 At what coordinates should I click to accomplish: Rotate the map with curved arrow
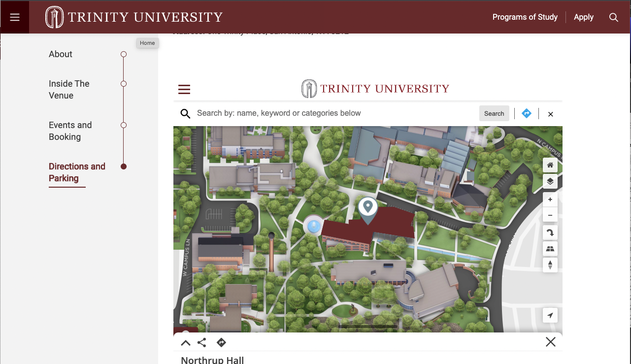coord(550,233)
